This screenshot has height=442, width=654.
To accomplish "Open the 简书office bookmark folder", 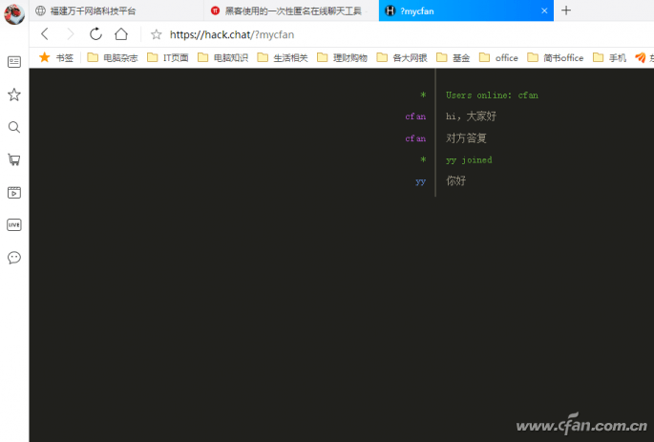I will [555, 57].
